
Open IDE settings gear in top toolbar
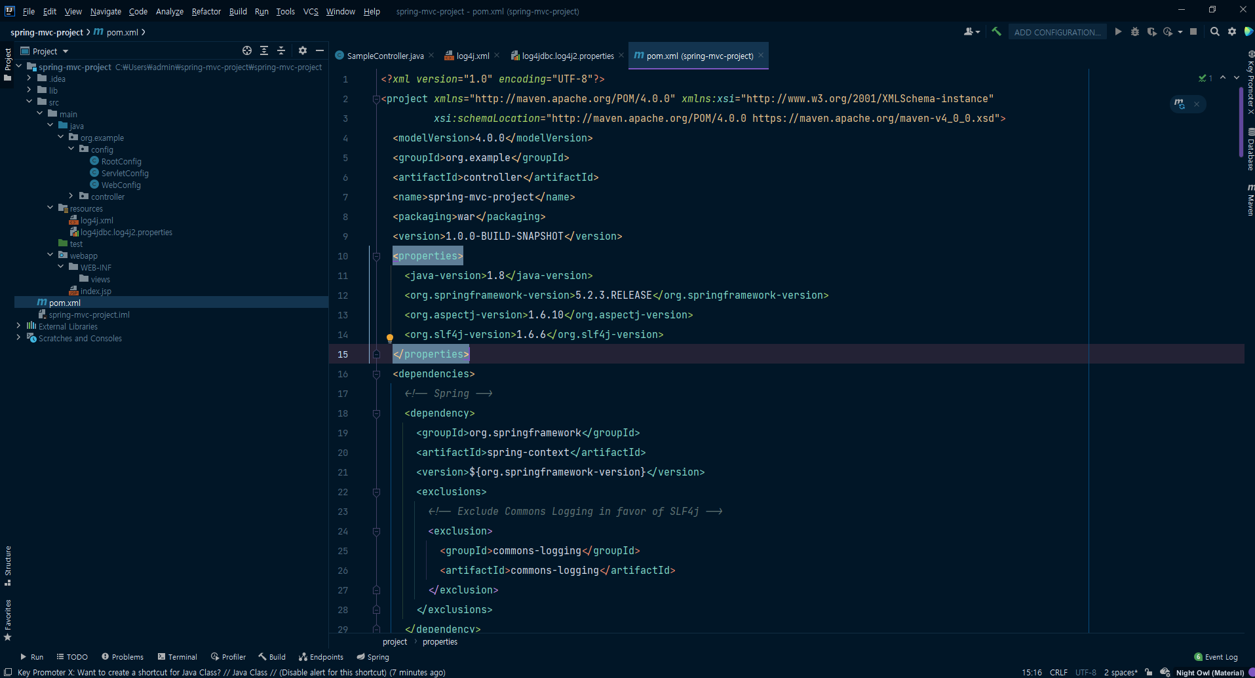(x=1232, y=31)
